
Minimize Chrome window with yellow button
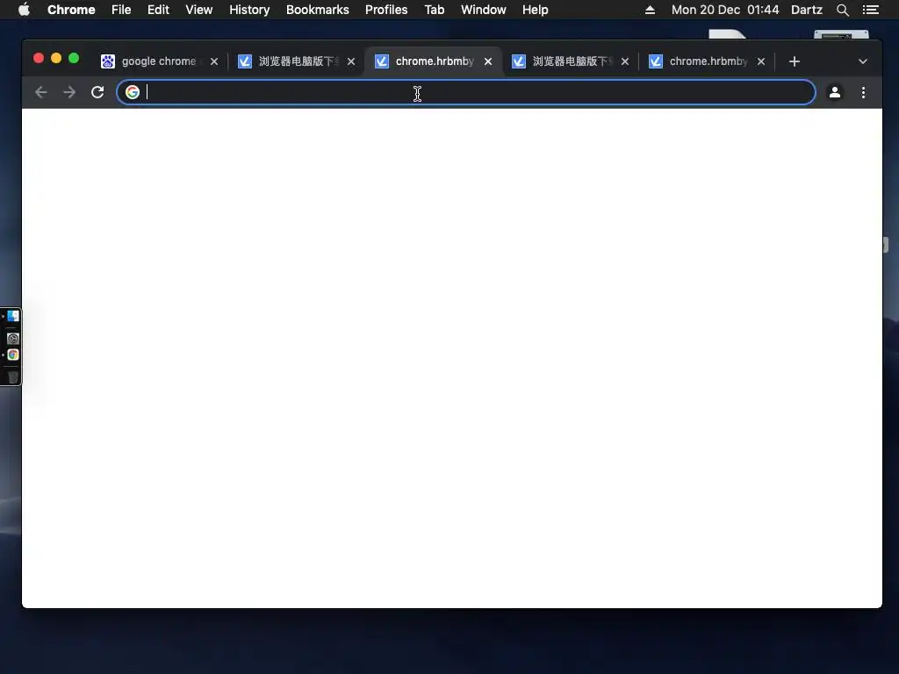56,58
